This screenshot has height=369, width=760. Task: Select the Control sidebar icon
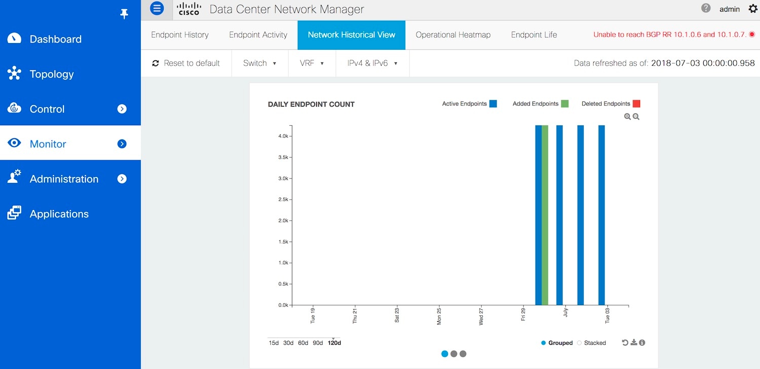pos(14,108)
